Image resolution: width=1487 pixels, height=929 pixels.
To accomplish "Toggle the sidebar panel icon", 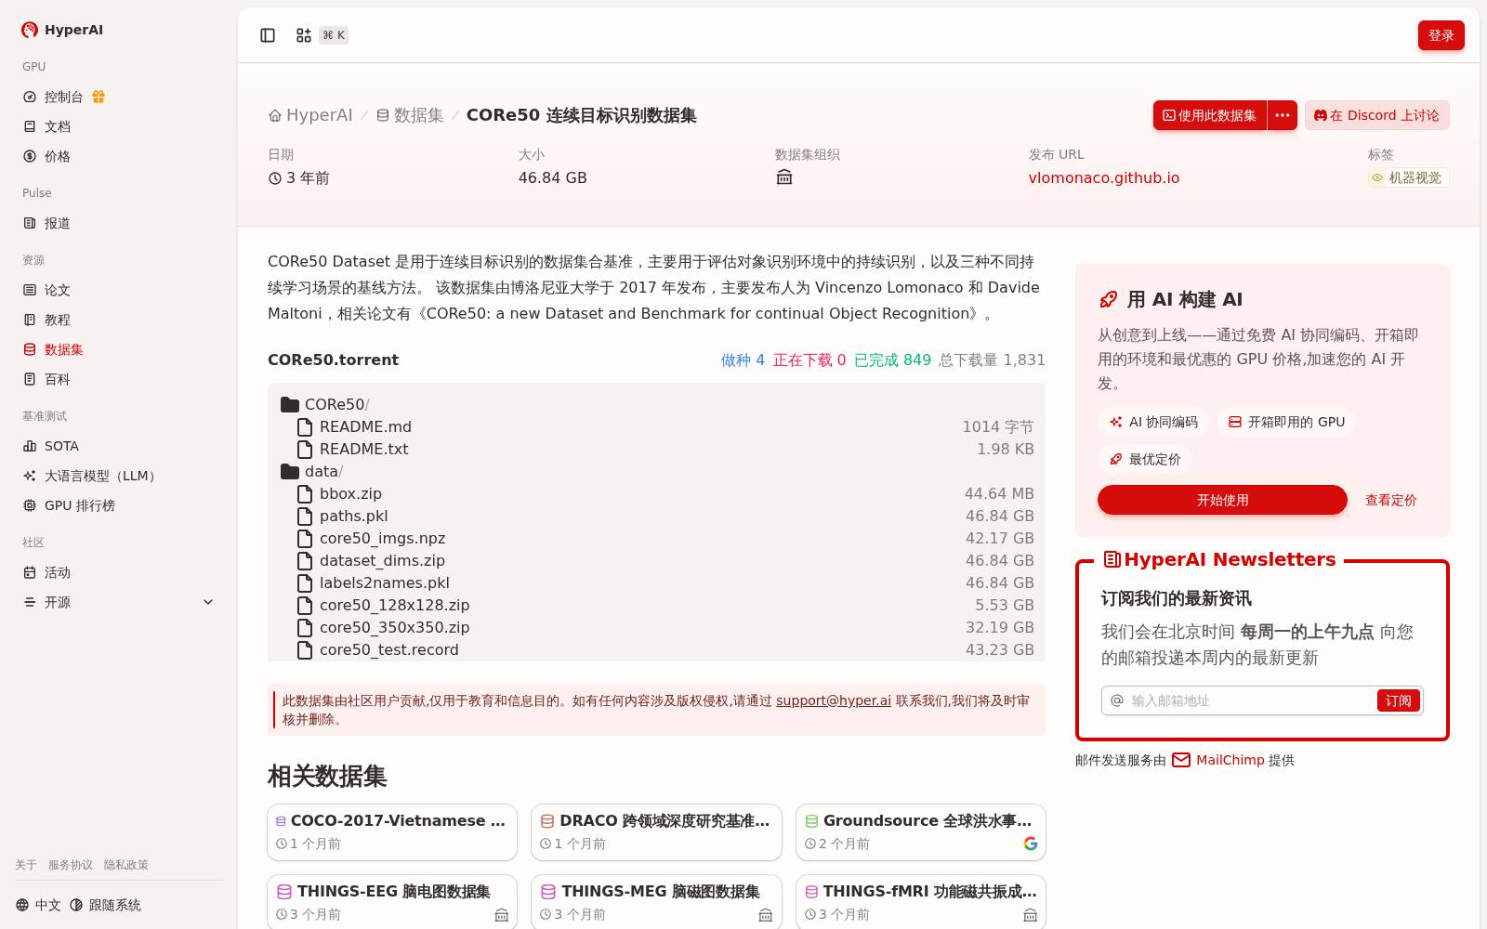I will pos(268,35).
